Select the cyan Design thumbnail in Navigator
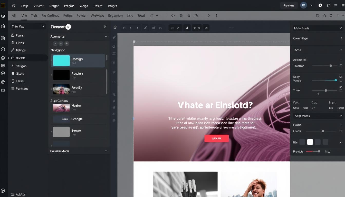Screen dimensions: 345x197 pyautogui.click(x=61, y=61)
